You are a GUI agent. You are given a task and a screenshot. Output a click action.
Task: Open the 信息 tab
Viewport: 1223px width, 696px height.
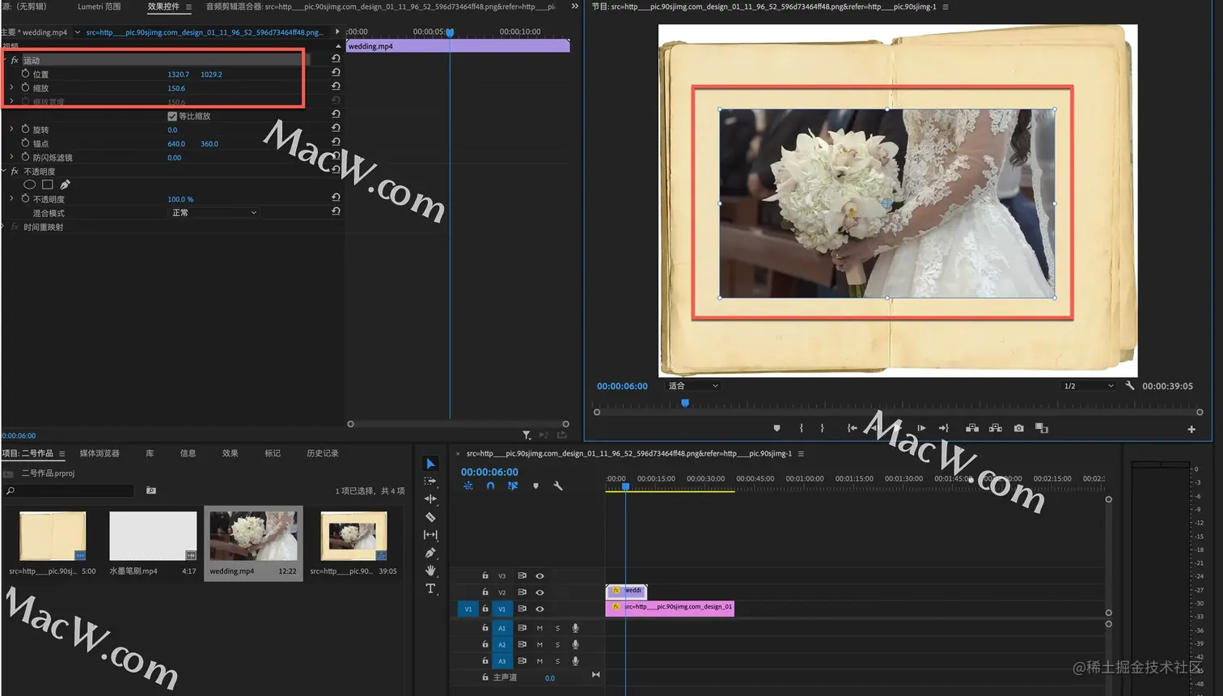point(188,453)
